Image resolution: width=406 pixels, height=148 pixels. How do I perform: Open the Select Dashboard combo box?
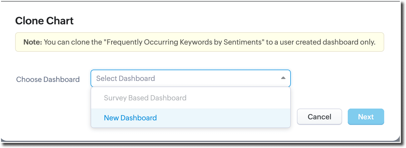190,78
